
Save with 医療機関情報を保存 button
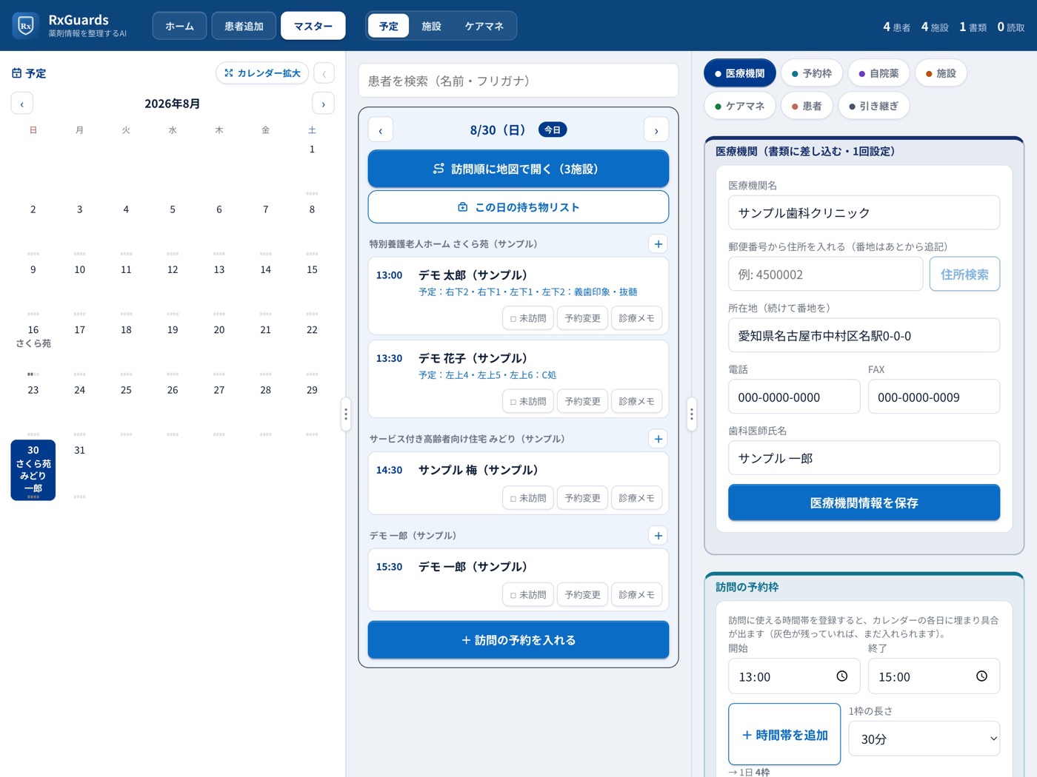(x=864, y=503)
